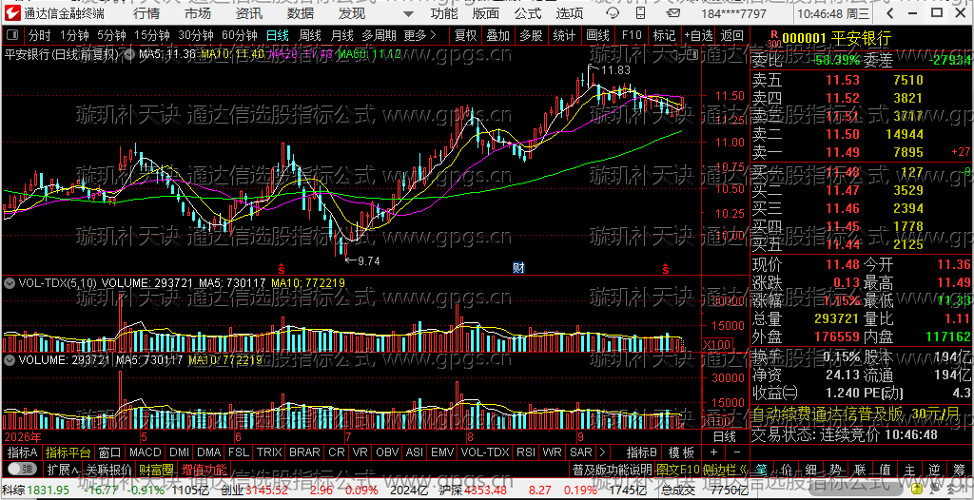Select the 主 tab in bottom right
The height and width of the screenshot is (500, 974).
909,468
